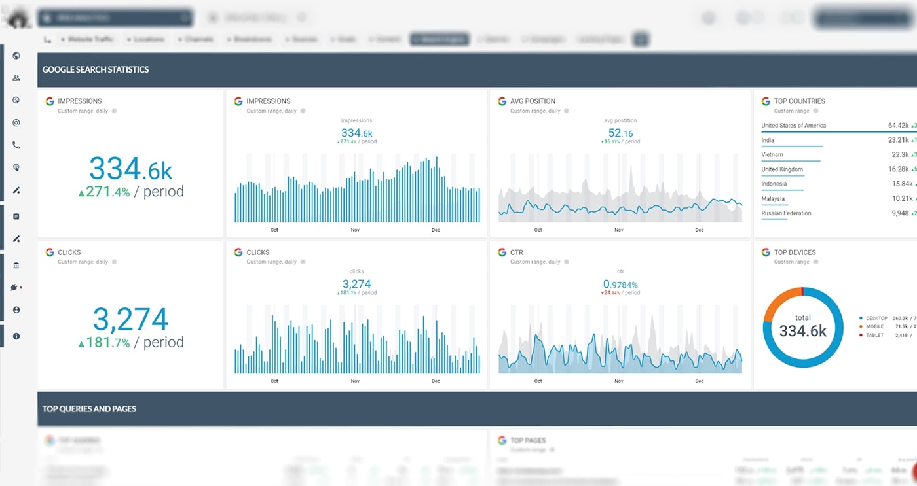Click the highlighted active tab in tab bar

pyautogui.click(x=440, y=39)
